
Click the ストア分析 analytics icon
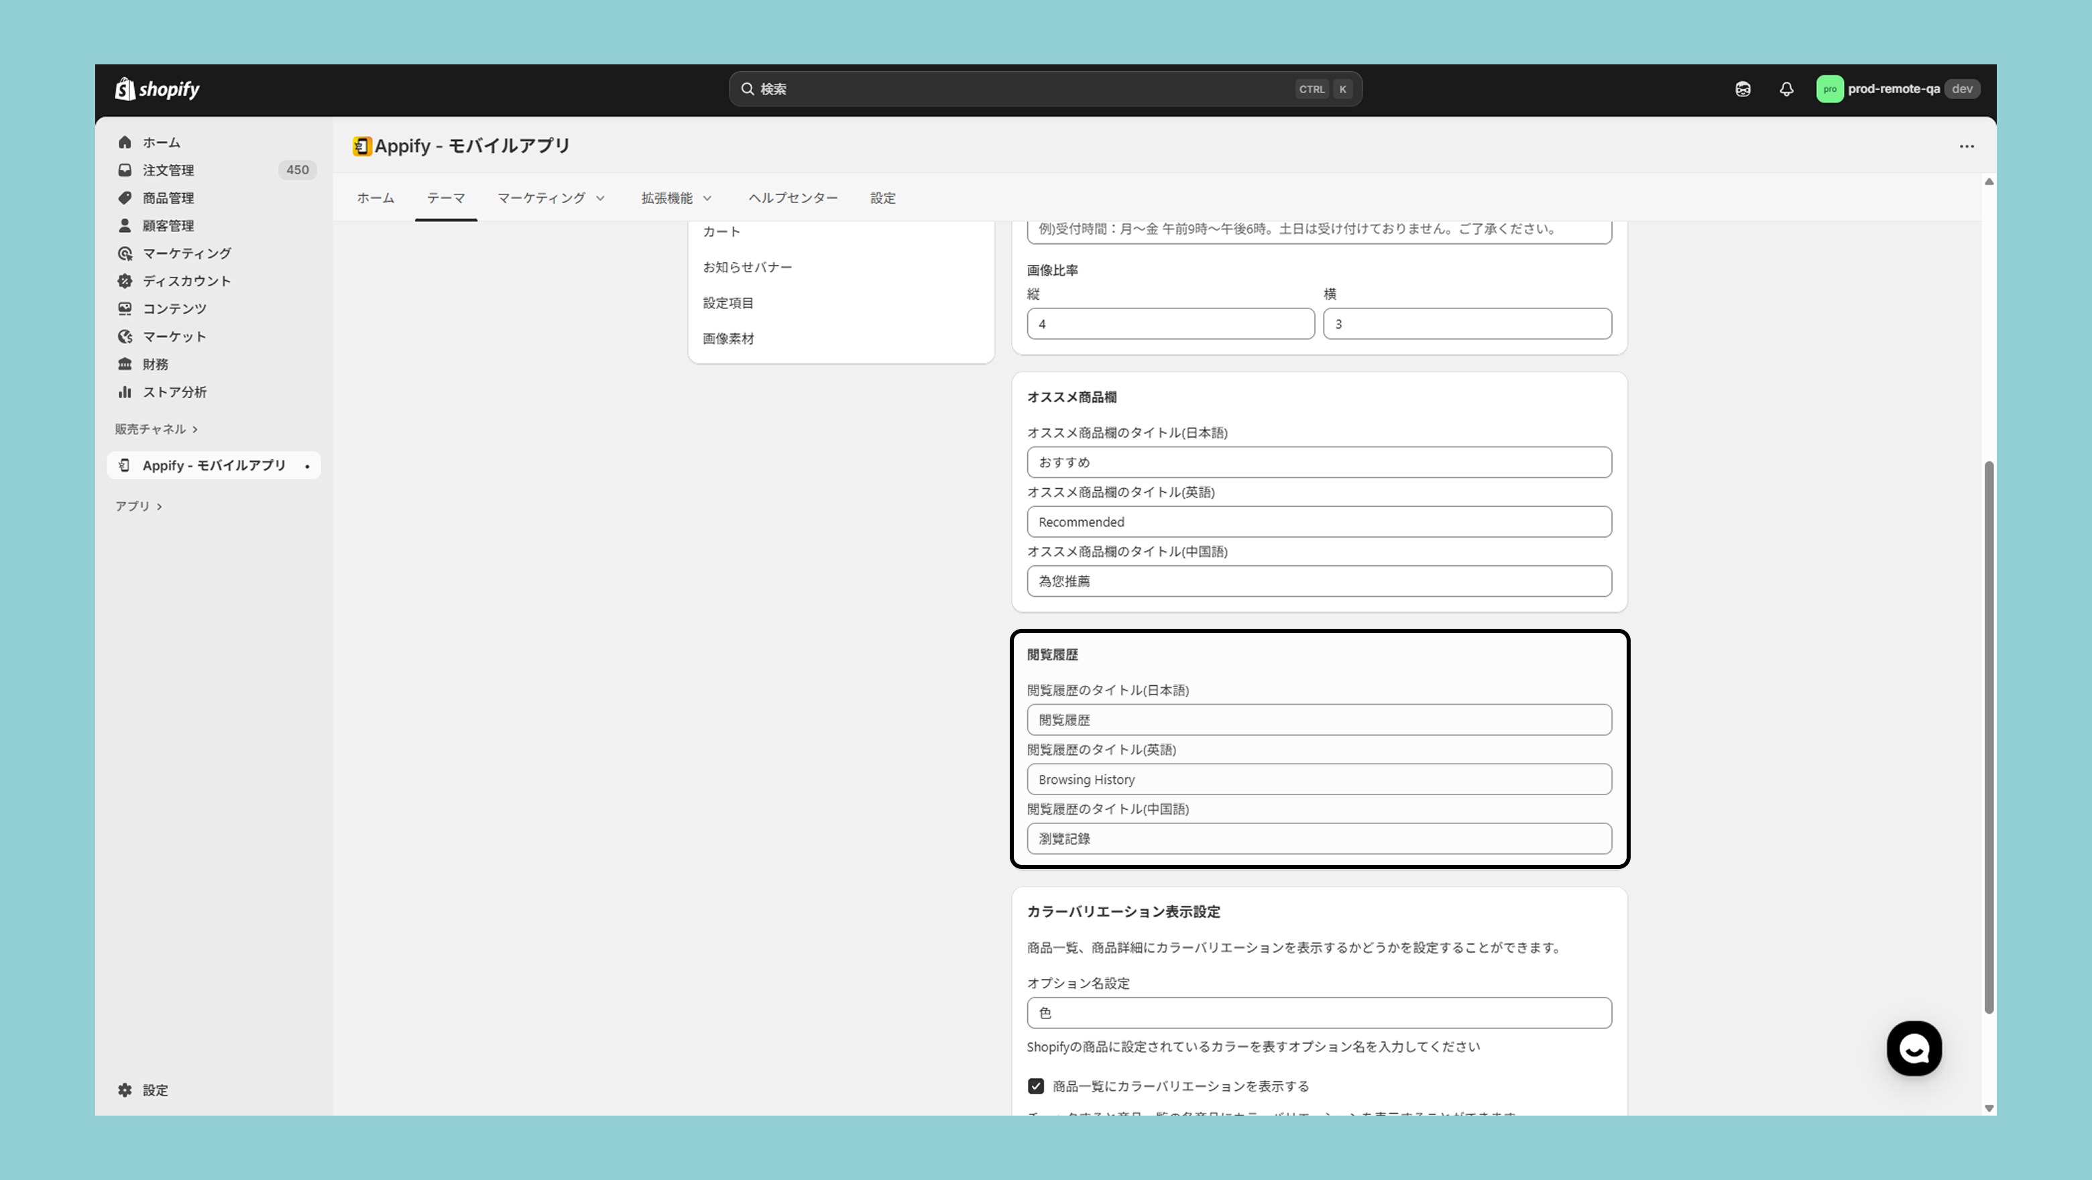point(125,392)
